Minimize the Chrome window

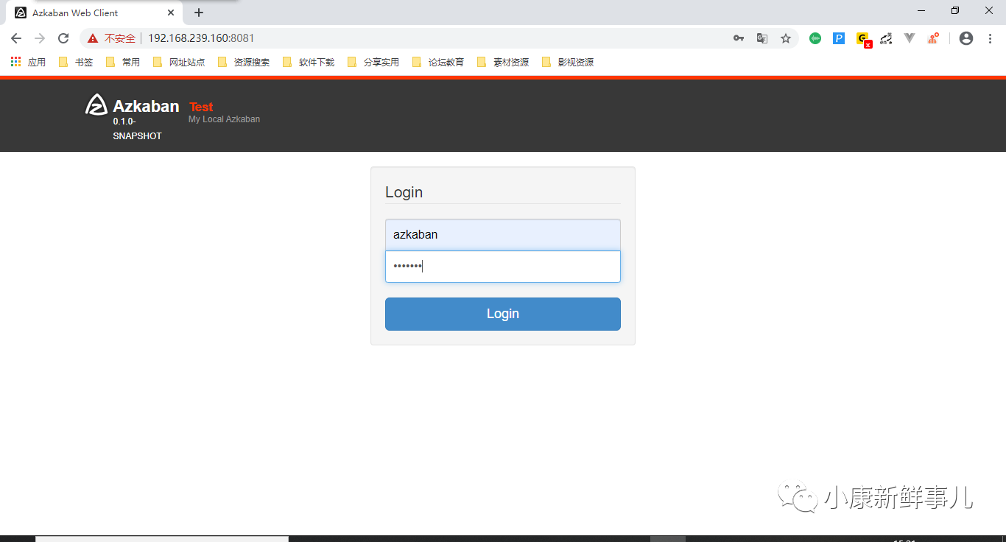tap(921, 10)
